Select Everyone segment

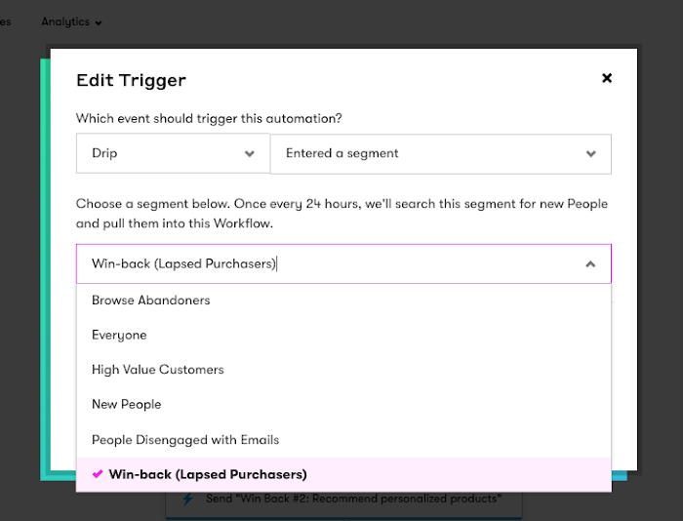tap(343, 335)
